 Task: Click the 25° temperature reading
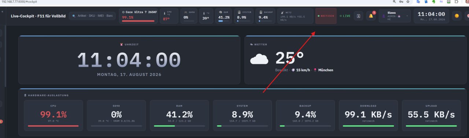click(289, 58)
